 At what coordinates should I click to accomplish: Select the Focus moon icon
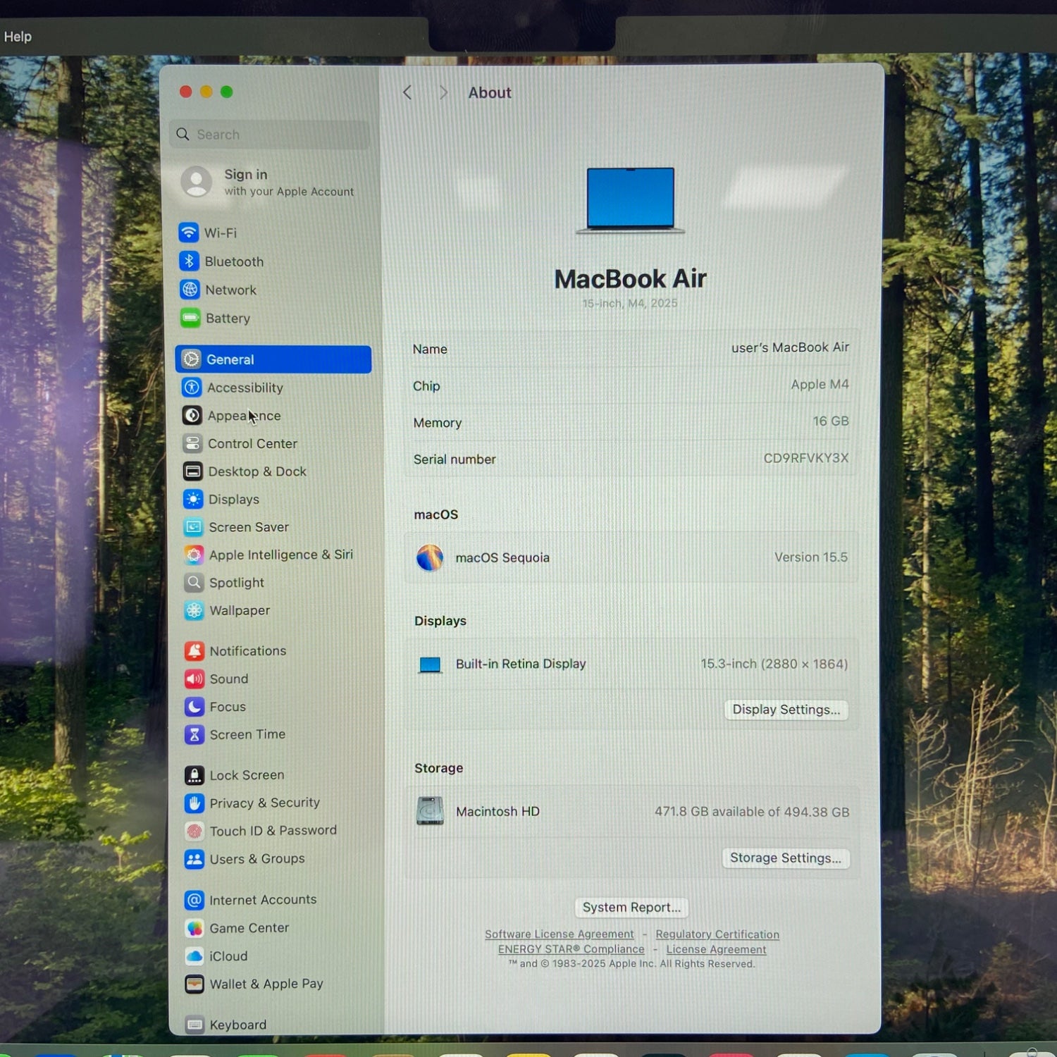[194, 706]
